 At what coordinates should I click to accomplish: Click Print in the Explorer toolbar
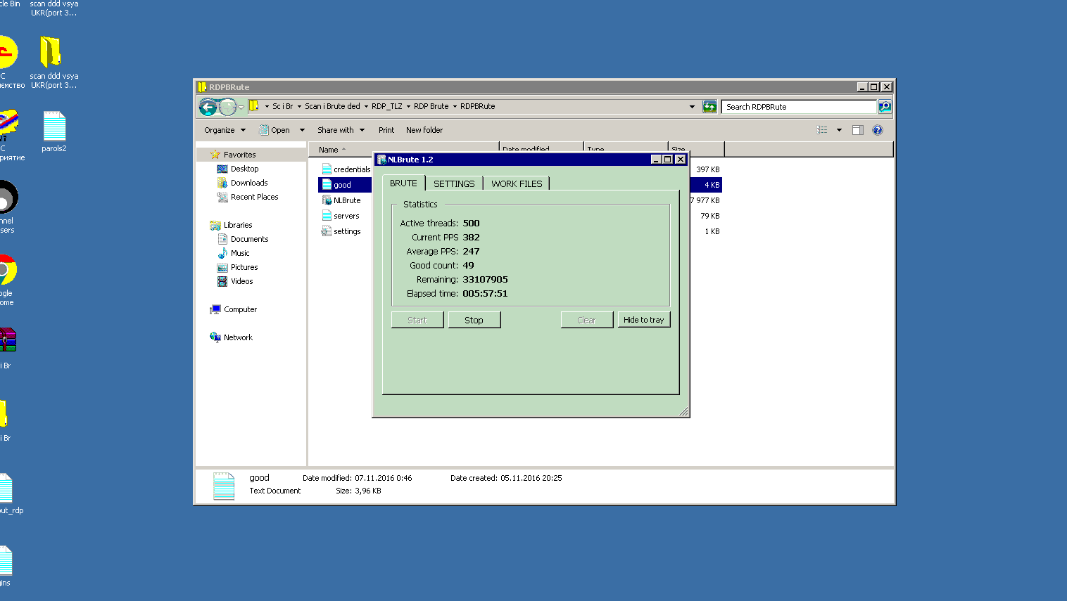(x=386, y=130)
